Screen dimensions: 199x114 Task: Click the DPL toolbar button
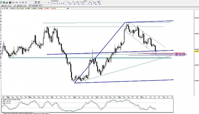[x=17, y=3]
